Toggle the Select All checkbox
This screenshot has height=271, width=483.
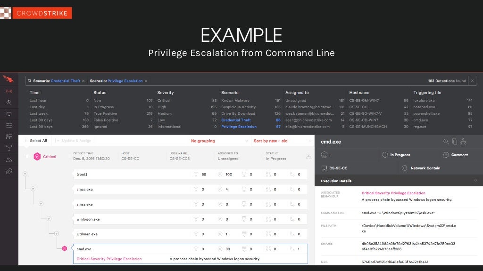[x=26, y=141]
